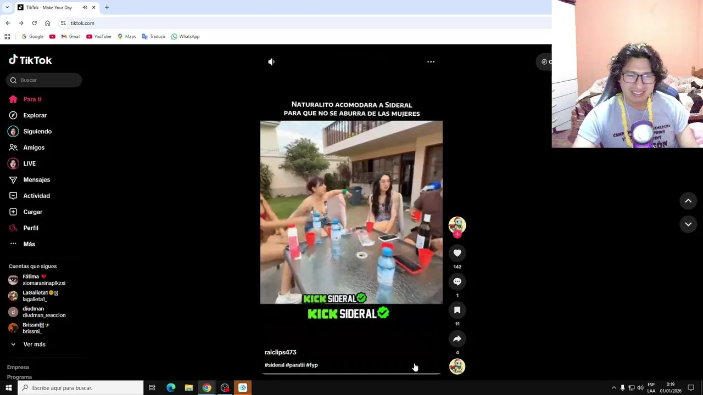The image size is (703, 395).
Task: Open Gmail bookmark
Action: point(71,37)
